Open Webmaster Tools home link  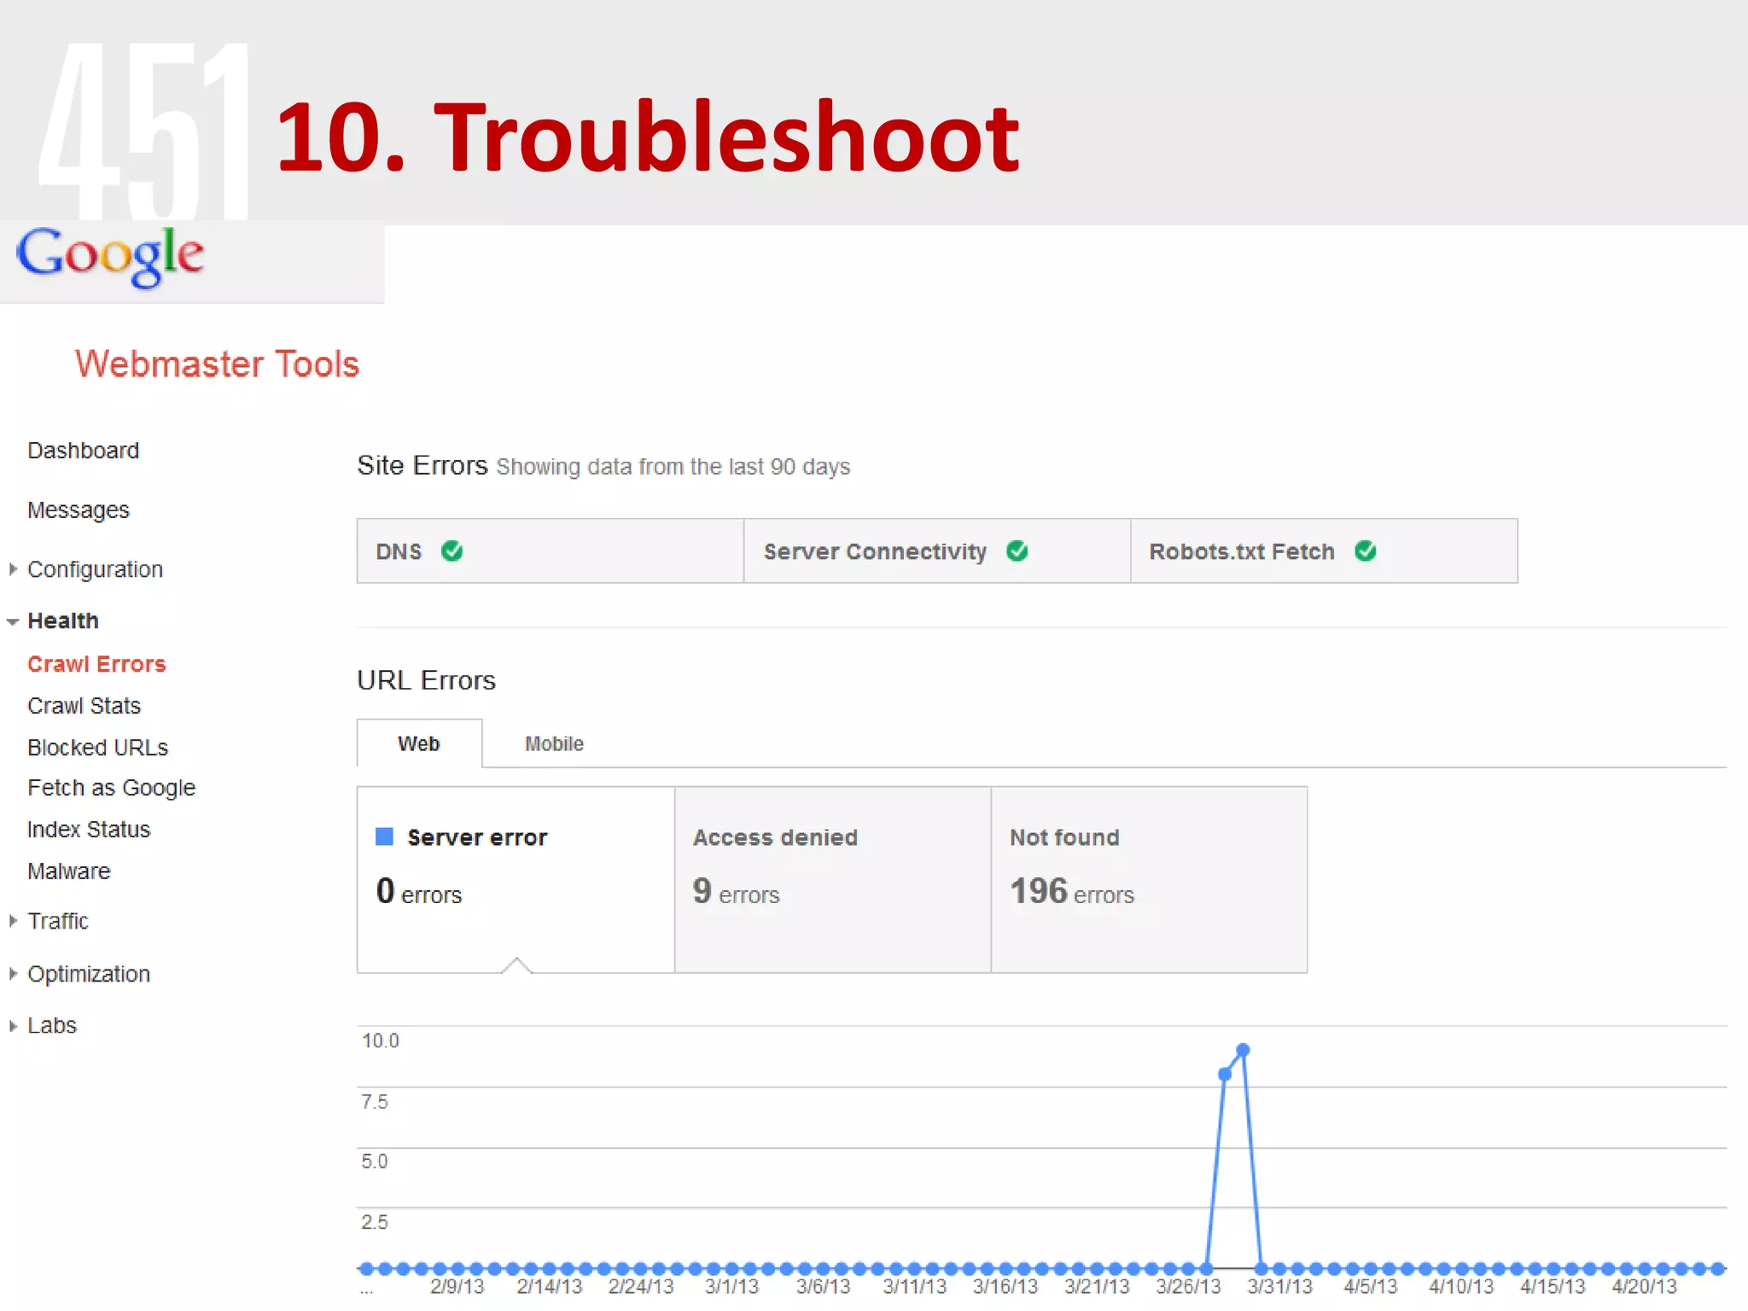(217, 364)
